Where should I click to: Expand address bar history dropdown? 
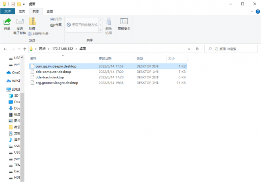pos(189,49)
